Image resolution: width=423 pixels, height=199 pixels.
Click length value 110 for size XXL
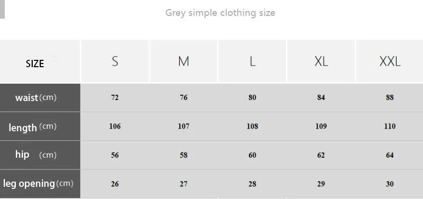[390, 126]
